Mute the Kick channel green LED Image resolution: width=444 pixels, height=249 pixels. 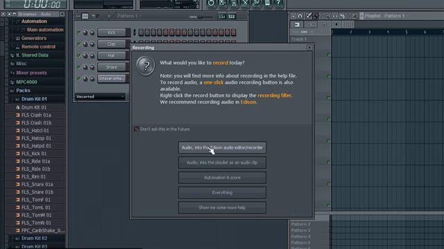78,33
